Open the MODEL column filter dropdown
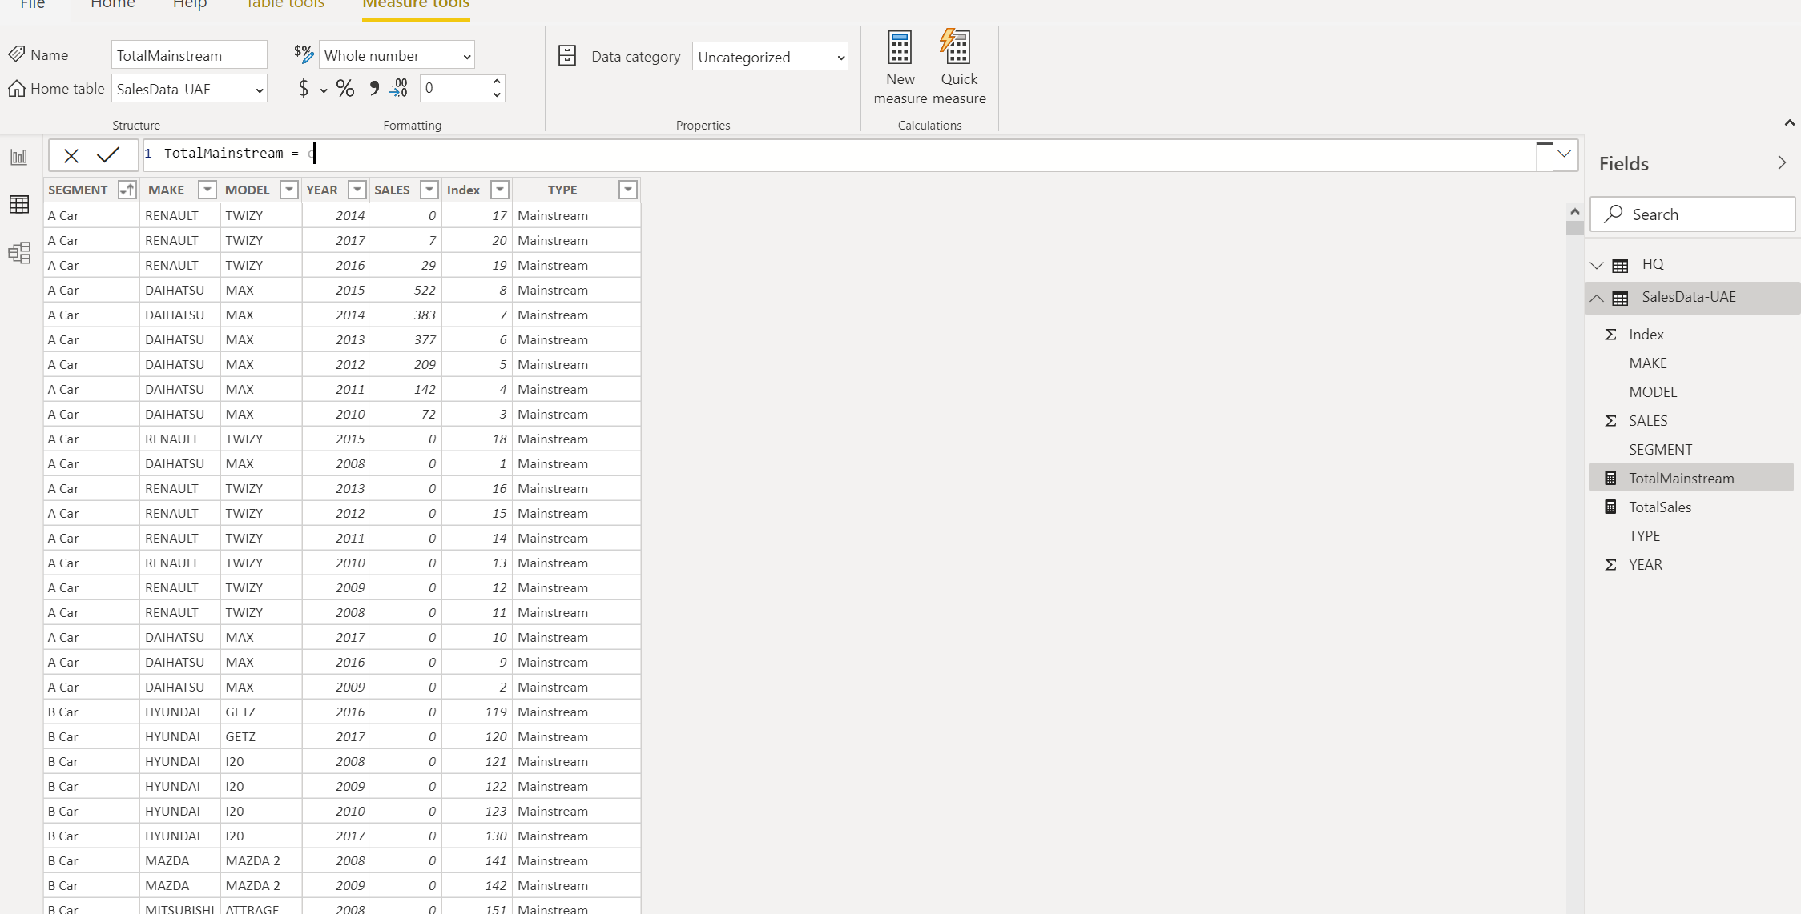The width and height of the screenshot is (1801, 914). [289, 190]
